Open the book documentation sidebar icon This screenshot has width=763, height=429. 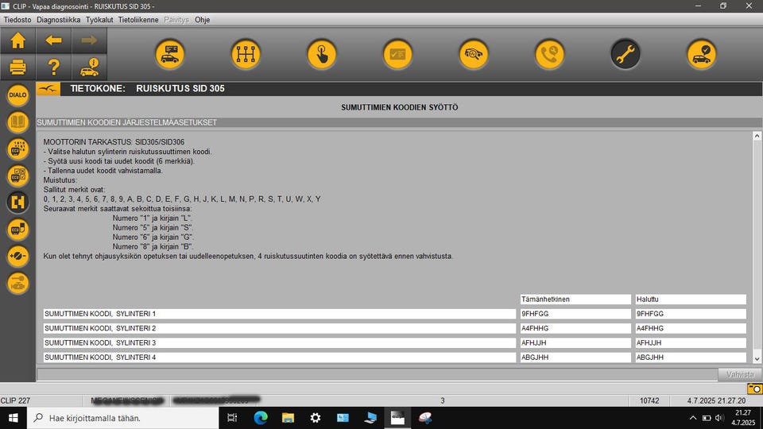[x=17, y=122]
